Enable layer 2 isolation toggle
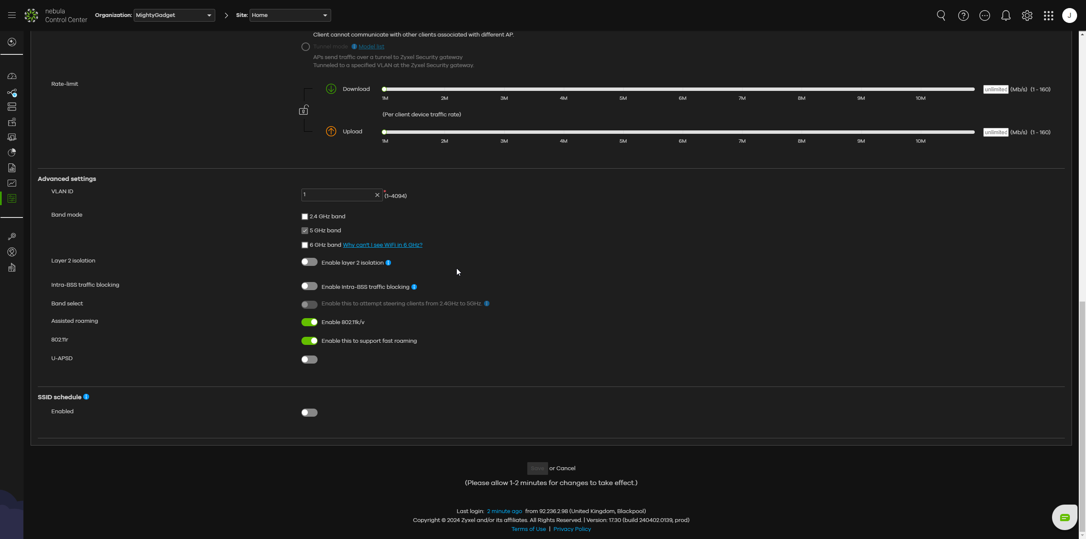This screenshot has width=1086, height=539. coord(309,262)
